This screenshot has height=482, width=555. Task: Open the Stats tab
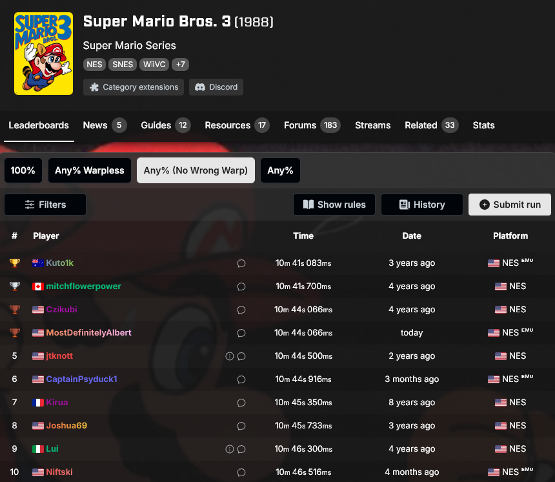pos(483,126)
